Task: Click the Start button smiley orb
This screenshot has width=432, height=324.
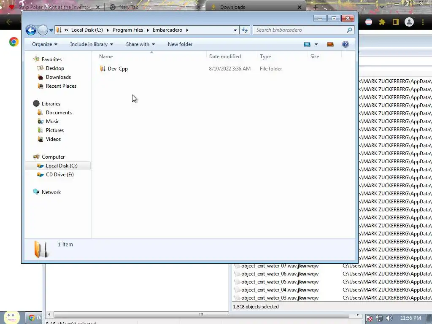Action: point(11,317)
